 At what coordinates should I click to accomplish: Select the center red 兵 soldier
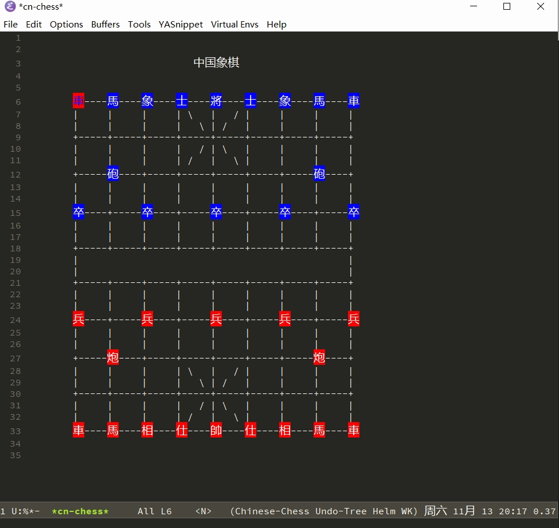pos(216,318)
